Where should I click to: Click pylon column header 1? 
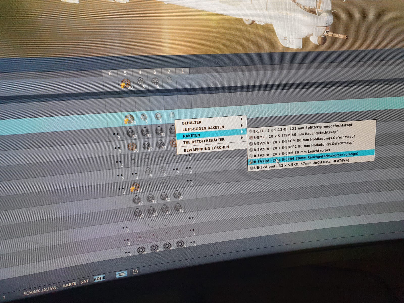183,71
